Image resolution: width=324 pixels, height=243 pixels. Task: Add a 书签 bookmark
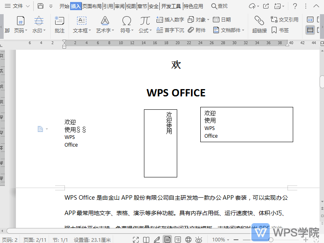coord(280,30)
